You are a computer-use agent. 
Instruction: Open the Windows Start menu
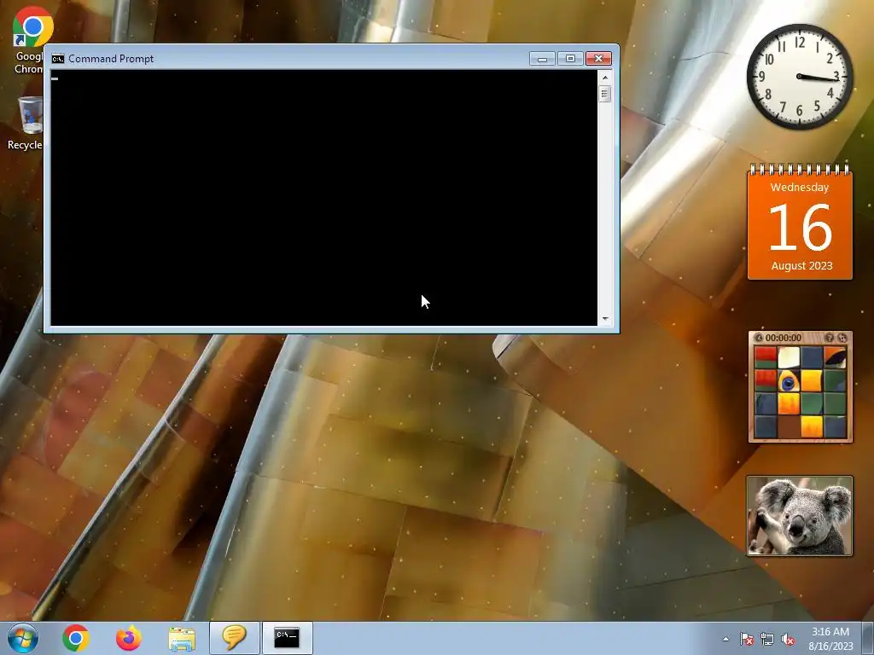click(x=23, y=638)
